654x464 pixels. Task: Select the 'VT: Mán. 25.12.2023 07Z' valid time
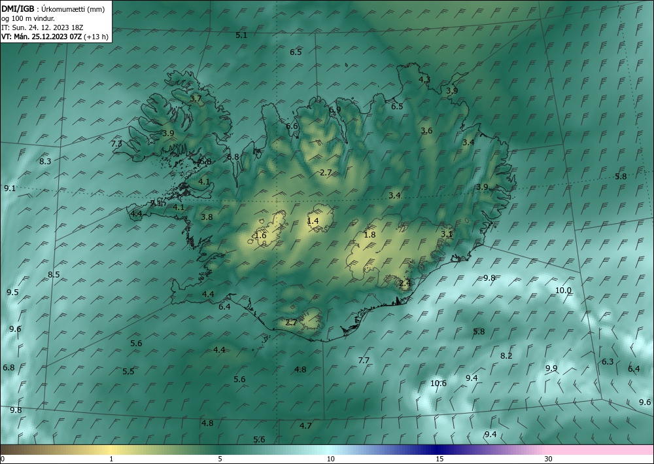[x=41, y=37]
